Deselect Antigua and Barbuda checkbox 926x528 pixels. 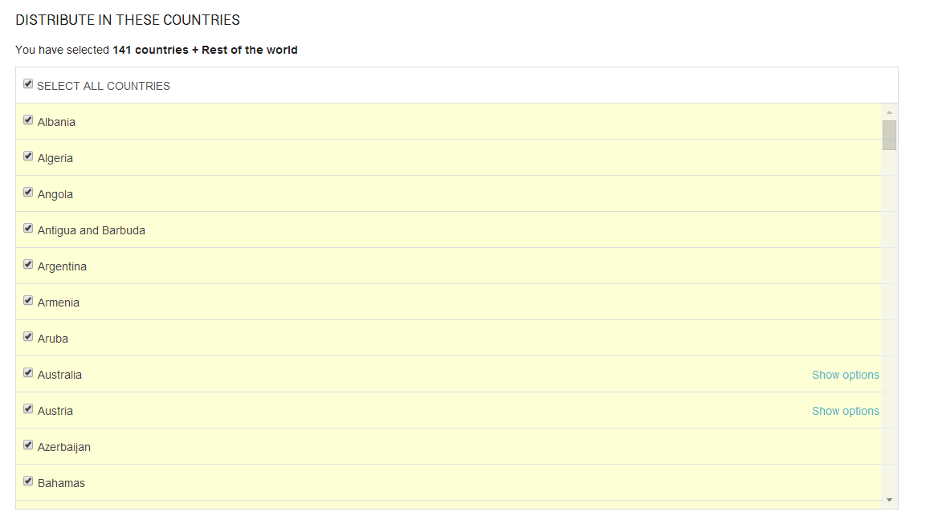(28, 229)
